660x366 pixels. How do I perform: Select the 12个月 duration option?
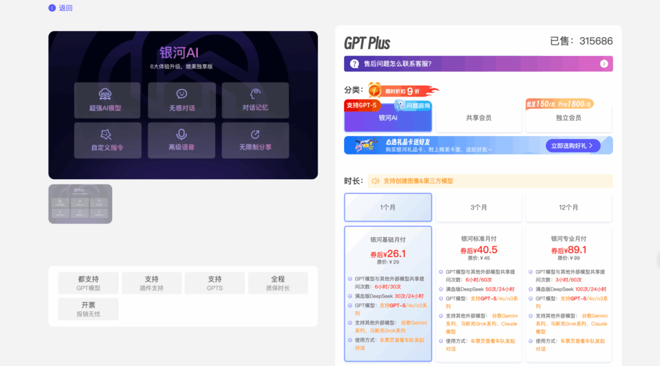coord(568,207)
